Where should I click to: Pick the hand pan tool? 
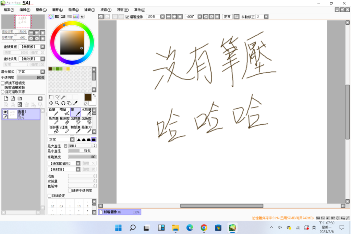click(69, 103)
